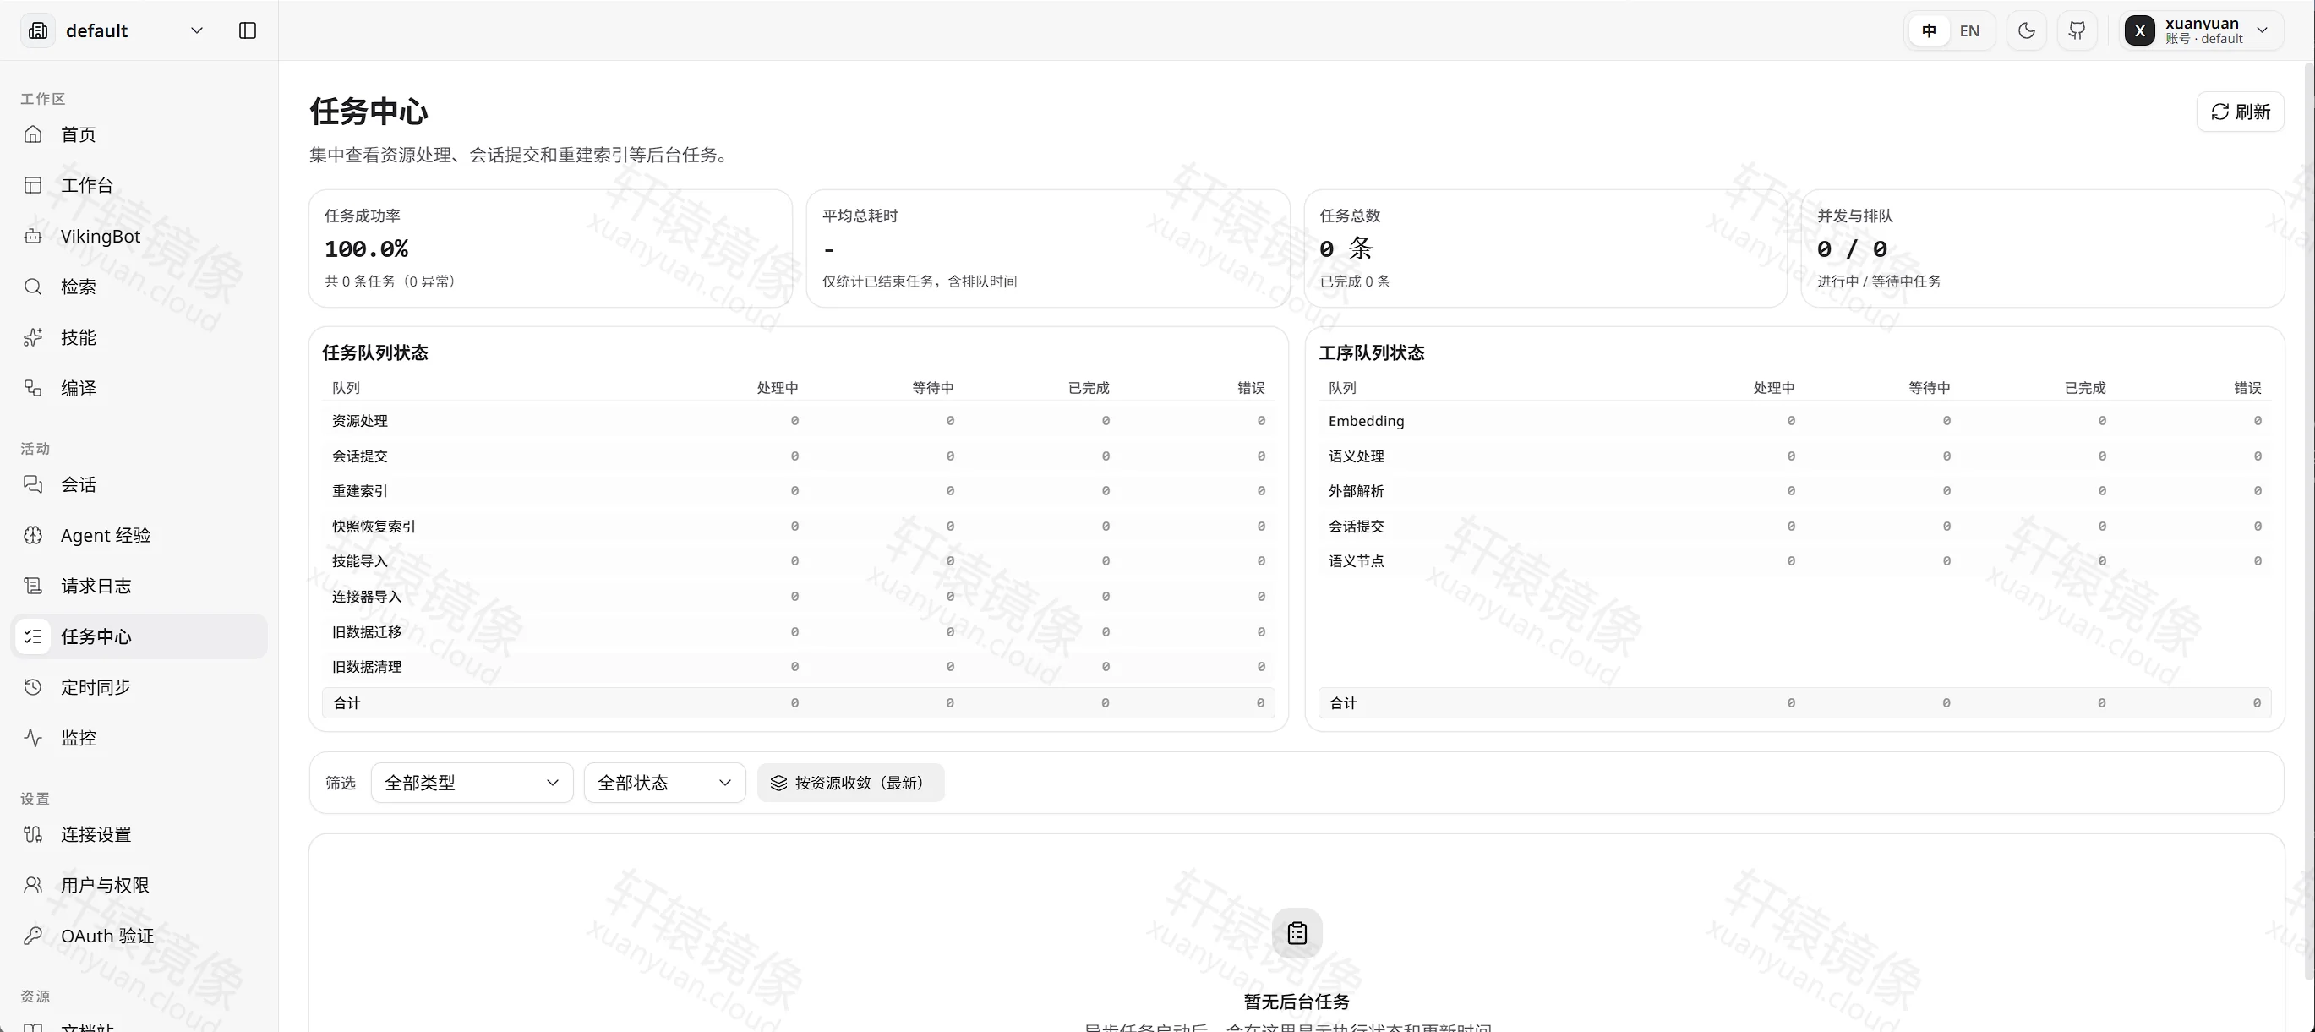Select 任务中心 in the sidebar

139,636
